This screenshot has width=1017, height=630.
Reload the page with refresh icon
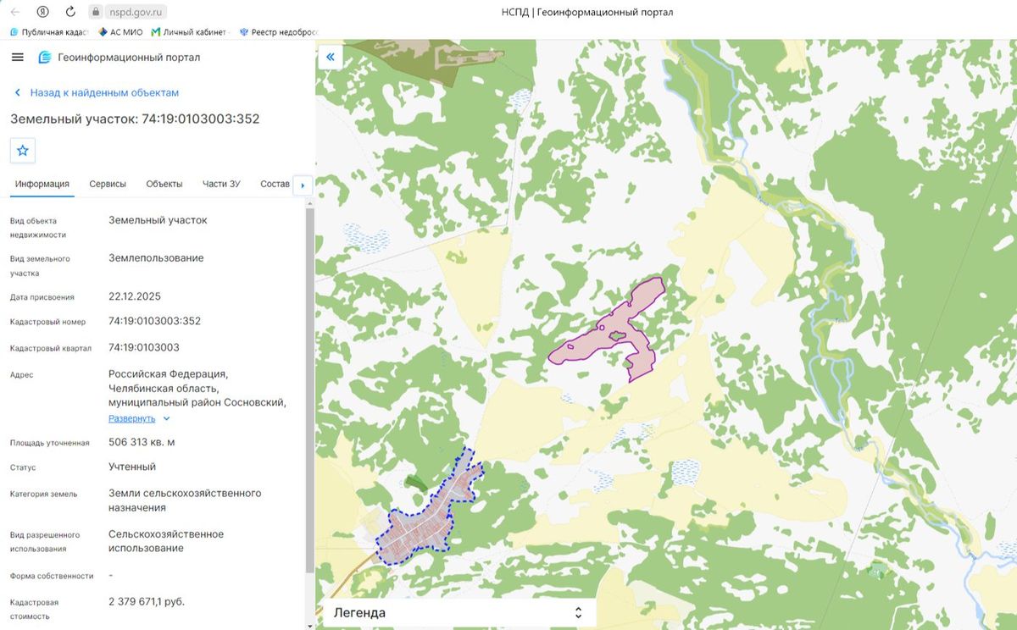[70, 13]
